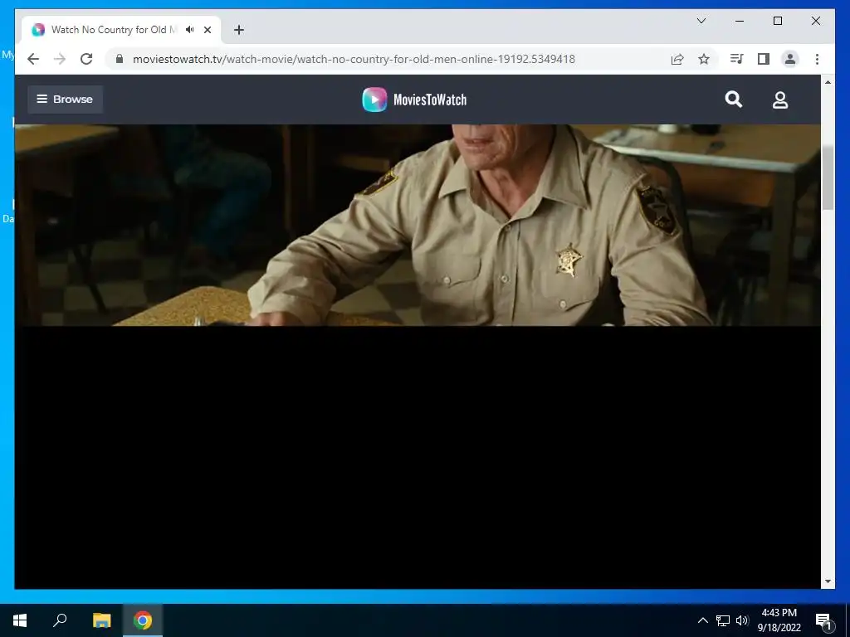This screenshot has width=850, height=637.
Task: Open File Explorer from the taskbar
Action: click(101, 620)
